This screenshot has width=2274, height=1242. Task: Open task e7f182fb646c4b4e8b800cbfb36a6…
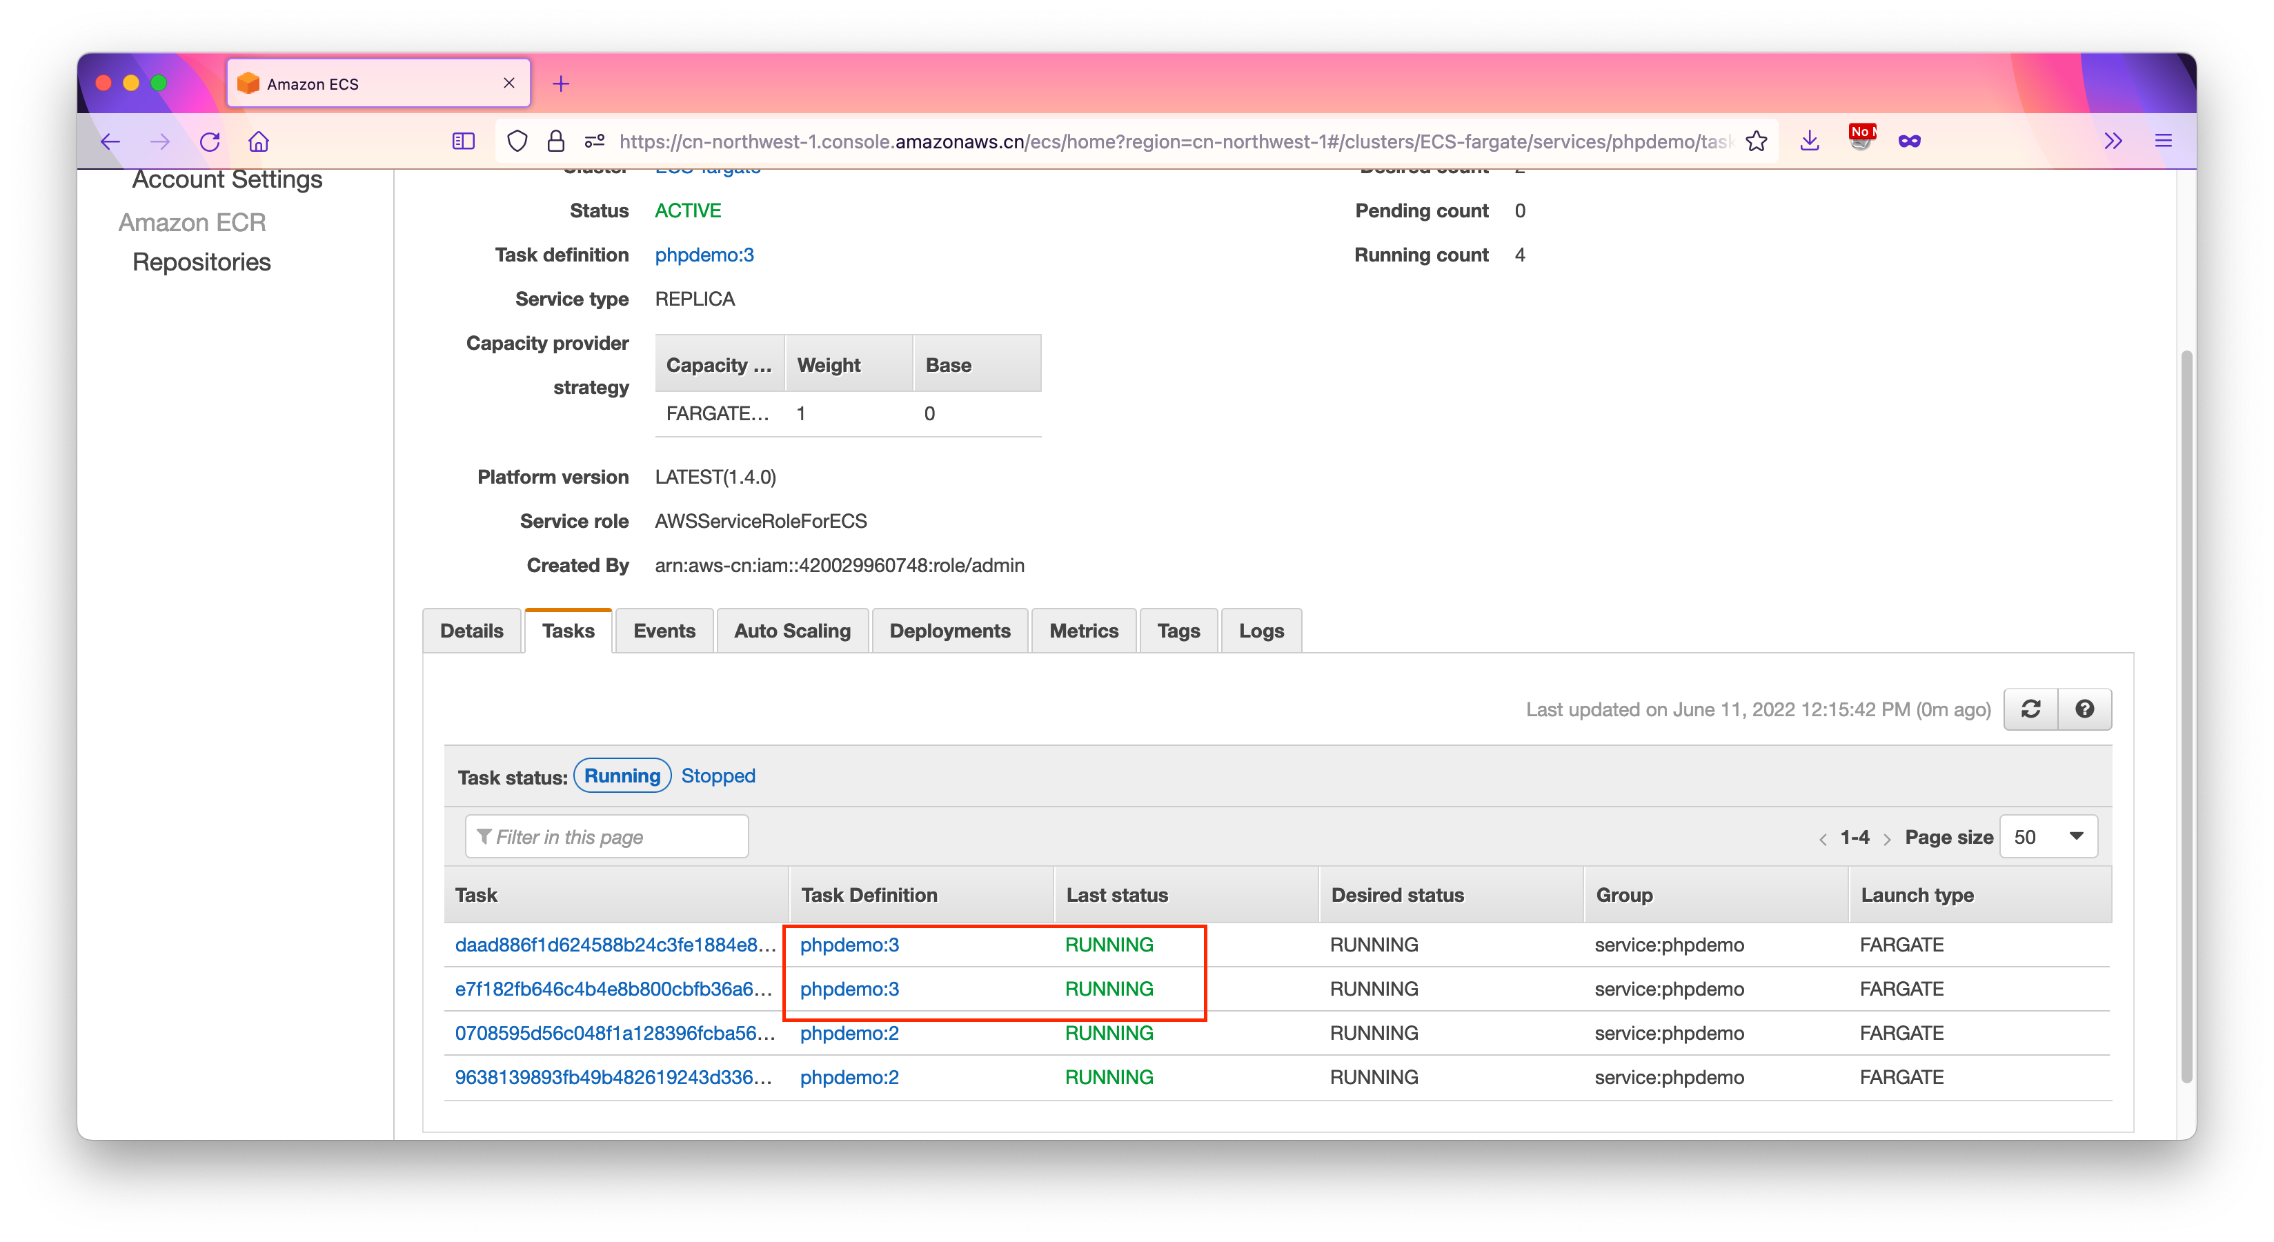[613, 989]
